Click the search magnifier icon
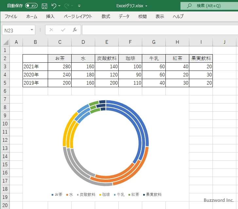238x209 pixels. click(x=189, y=6)
